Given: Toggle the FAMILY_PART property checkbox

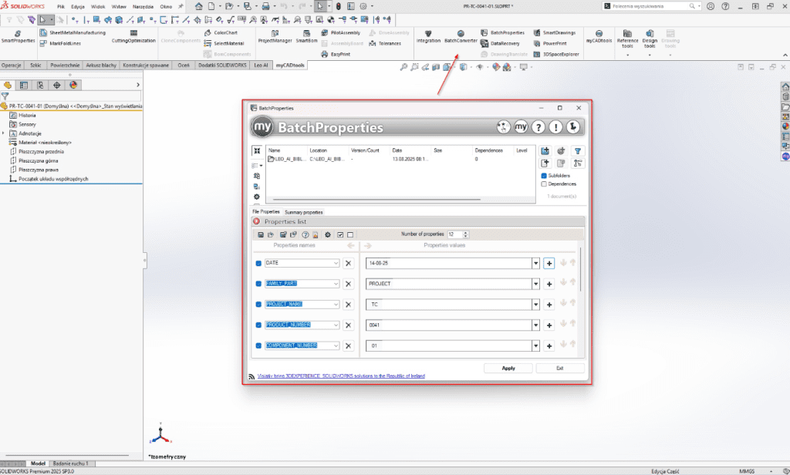Looking at the screenshot, I should click(x=258, y=284).
